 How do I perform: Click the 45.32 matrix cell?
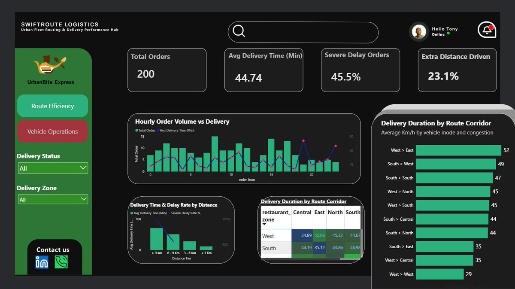pyautogui.click(x=335, y=236)
